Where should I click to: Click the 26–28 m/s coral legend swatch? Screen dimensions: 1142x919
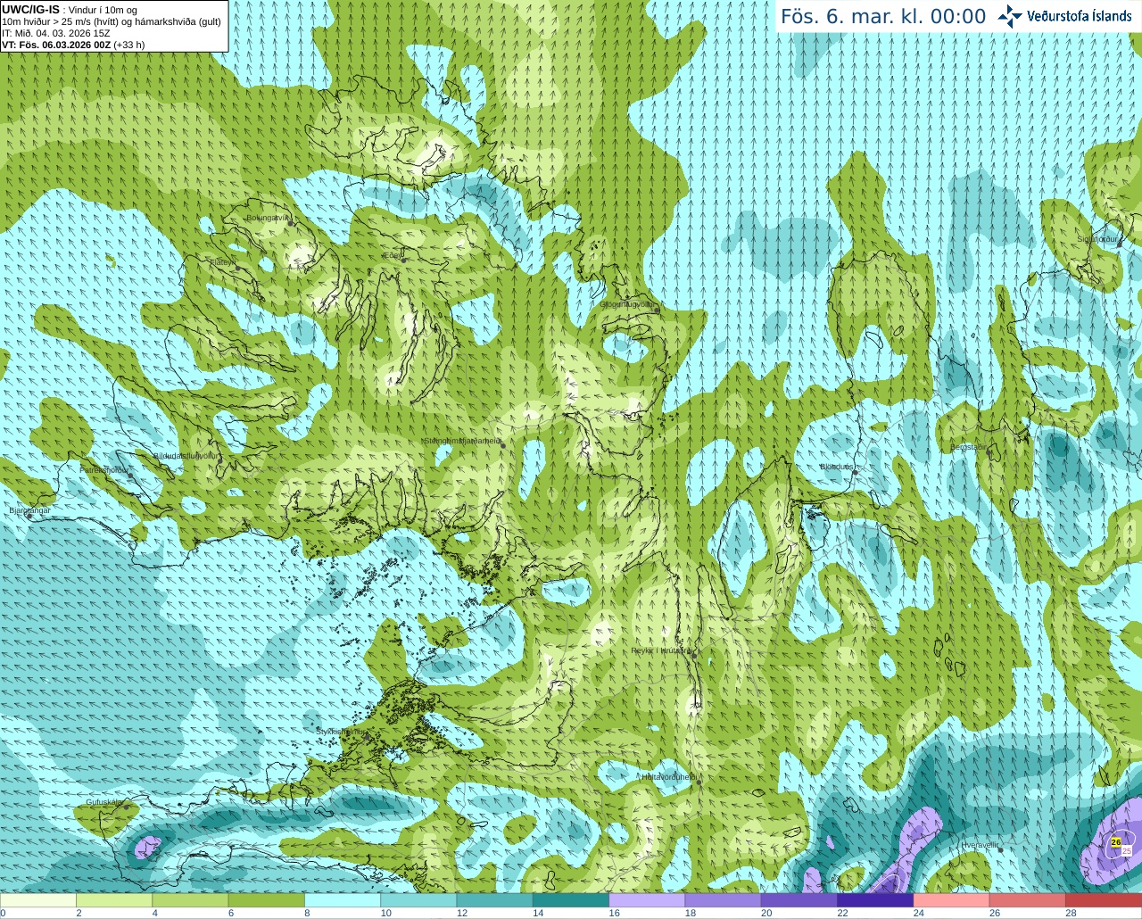(1028, 900)
